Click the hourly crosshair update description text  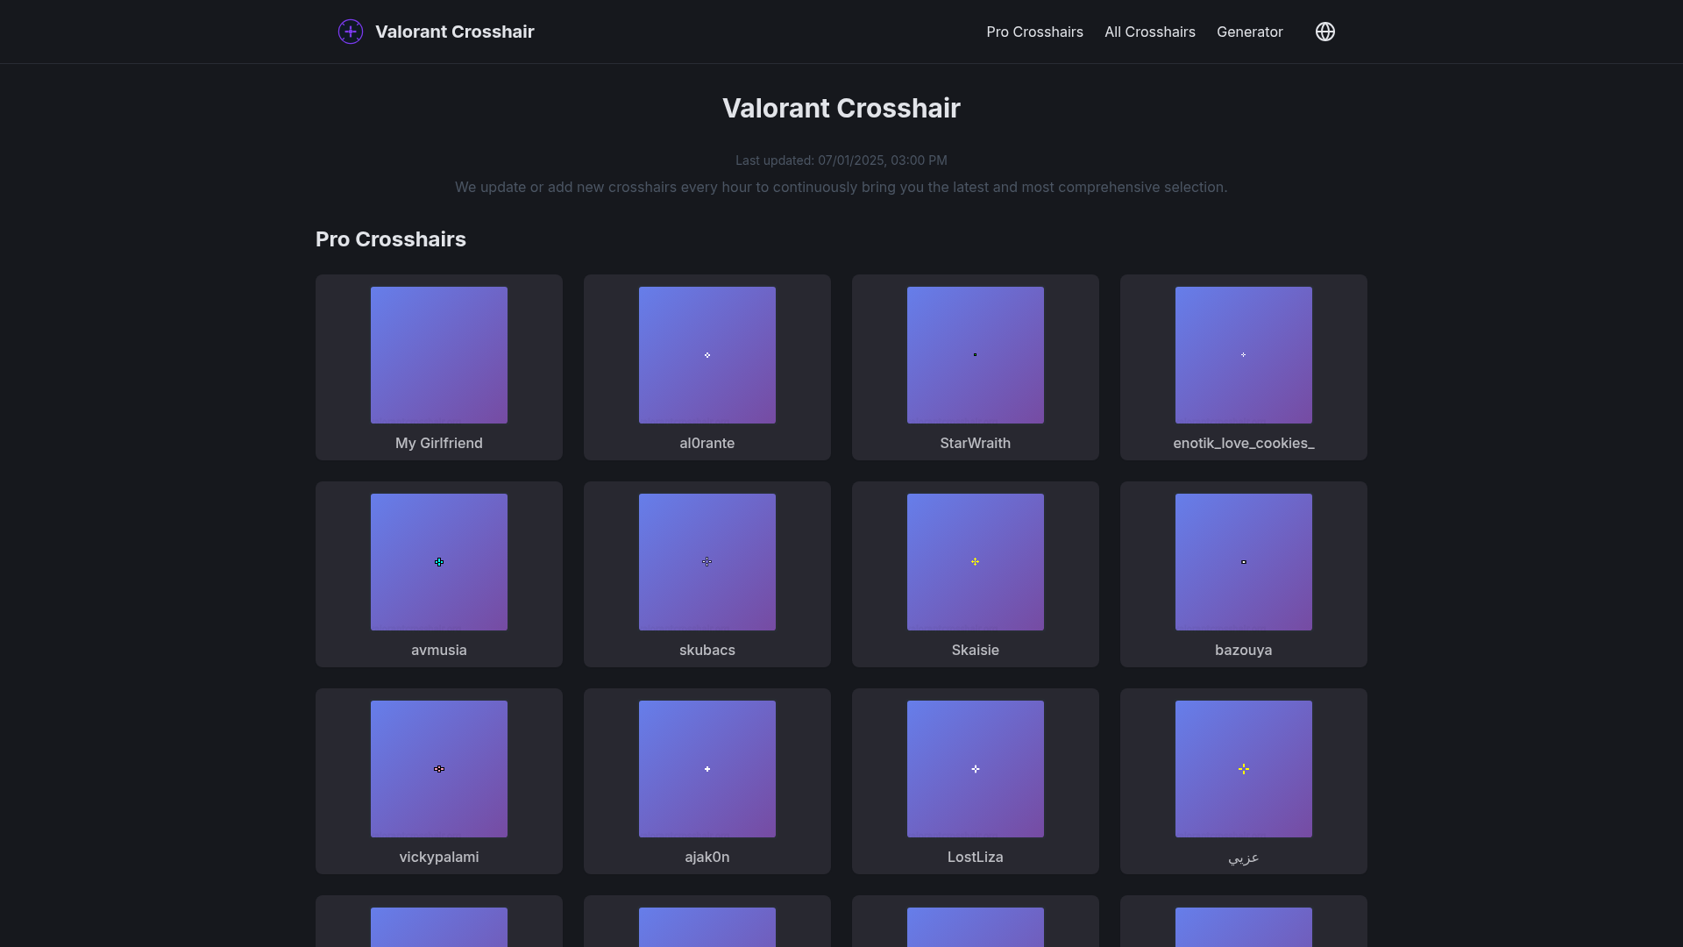click(841, 187)
